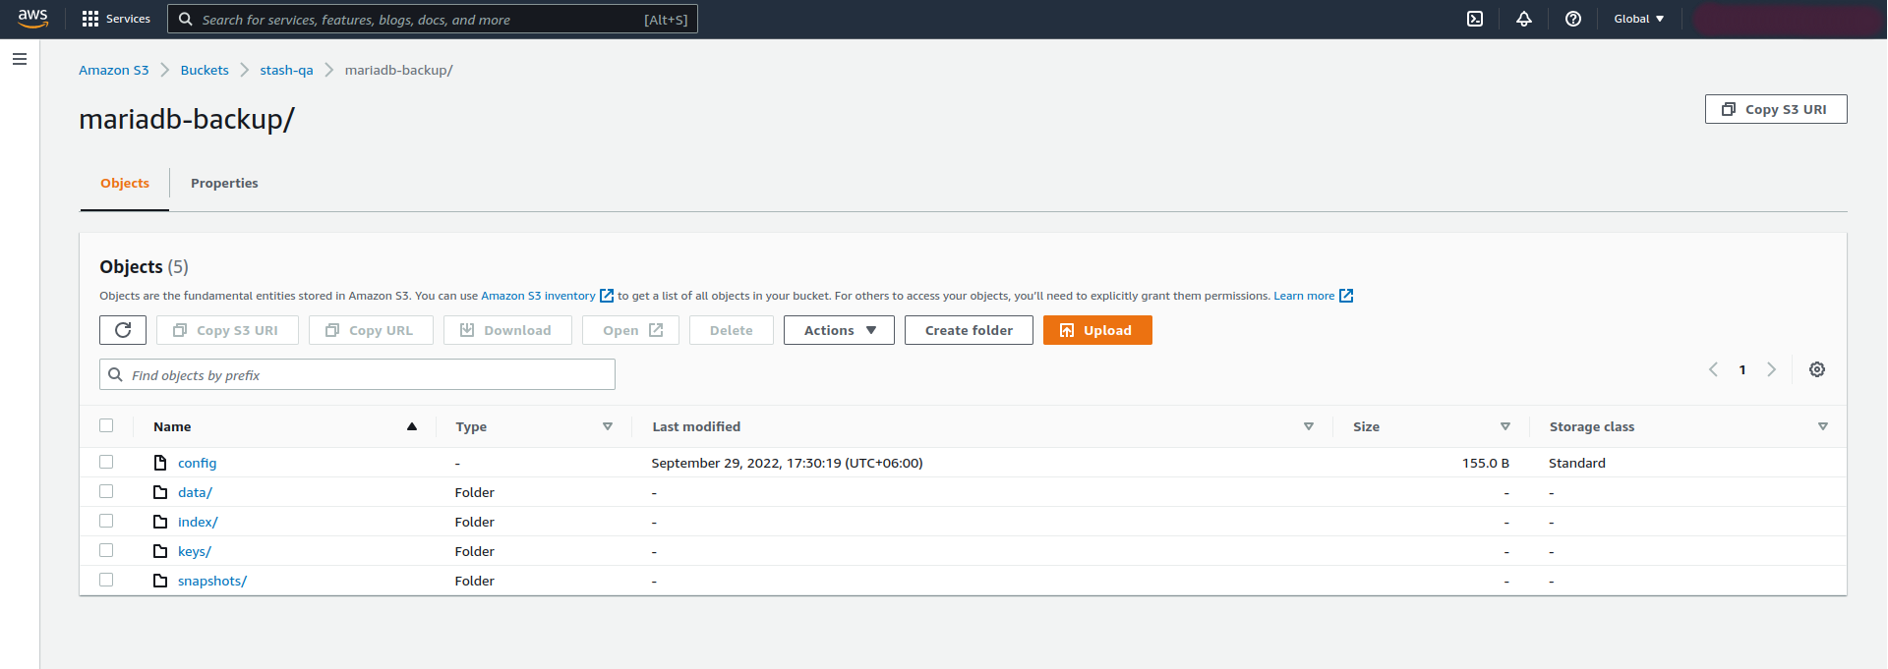Switch to the Properties tab
Image resolution: width=1888 pixels, height=669 pixels.
[224, 183]
